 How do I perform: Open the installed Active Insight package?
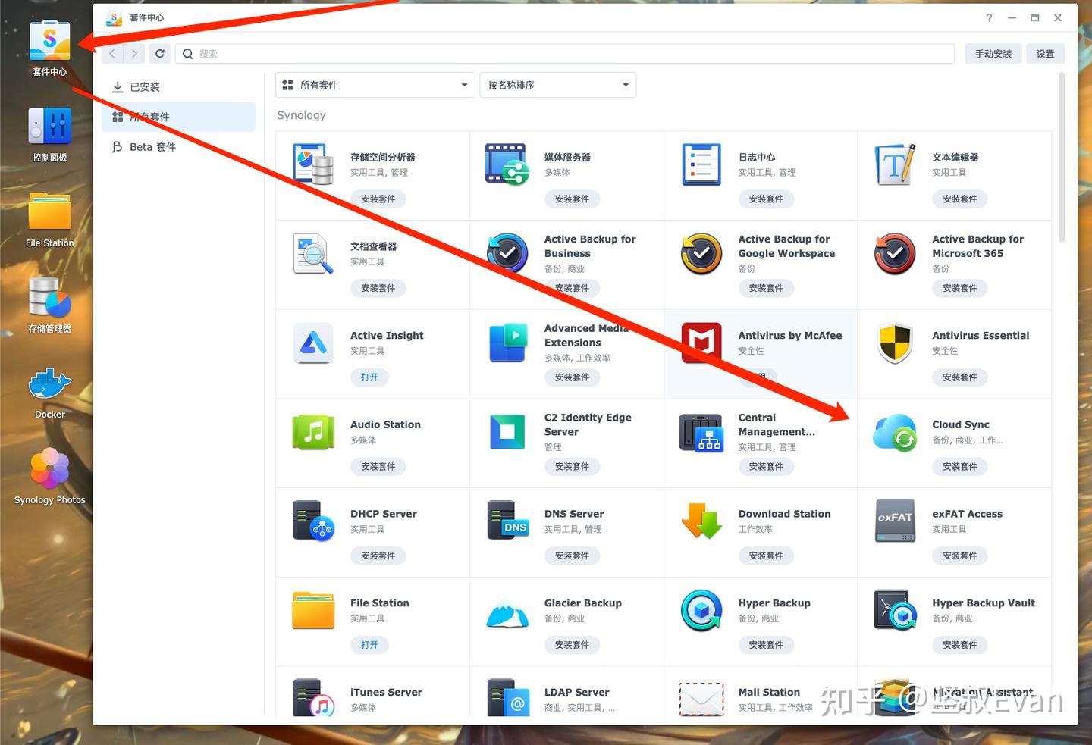(x=369, y=377)
